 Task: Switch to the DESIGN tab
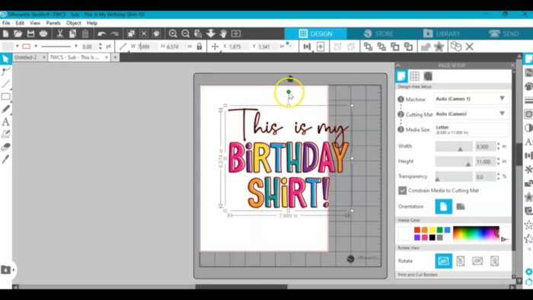[x=316, y=34]
